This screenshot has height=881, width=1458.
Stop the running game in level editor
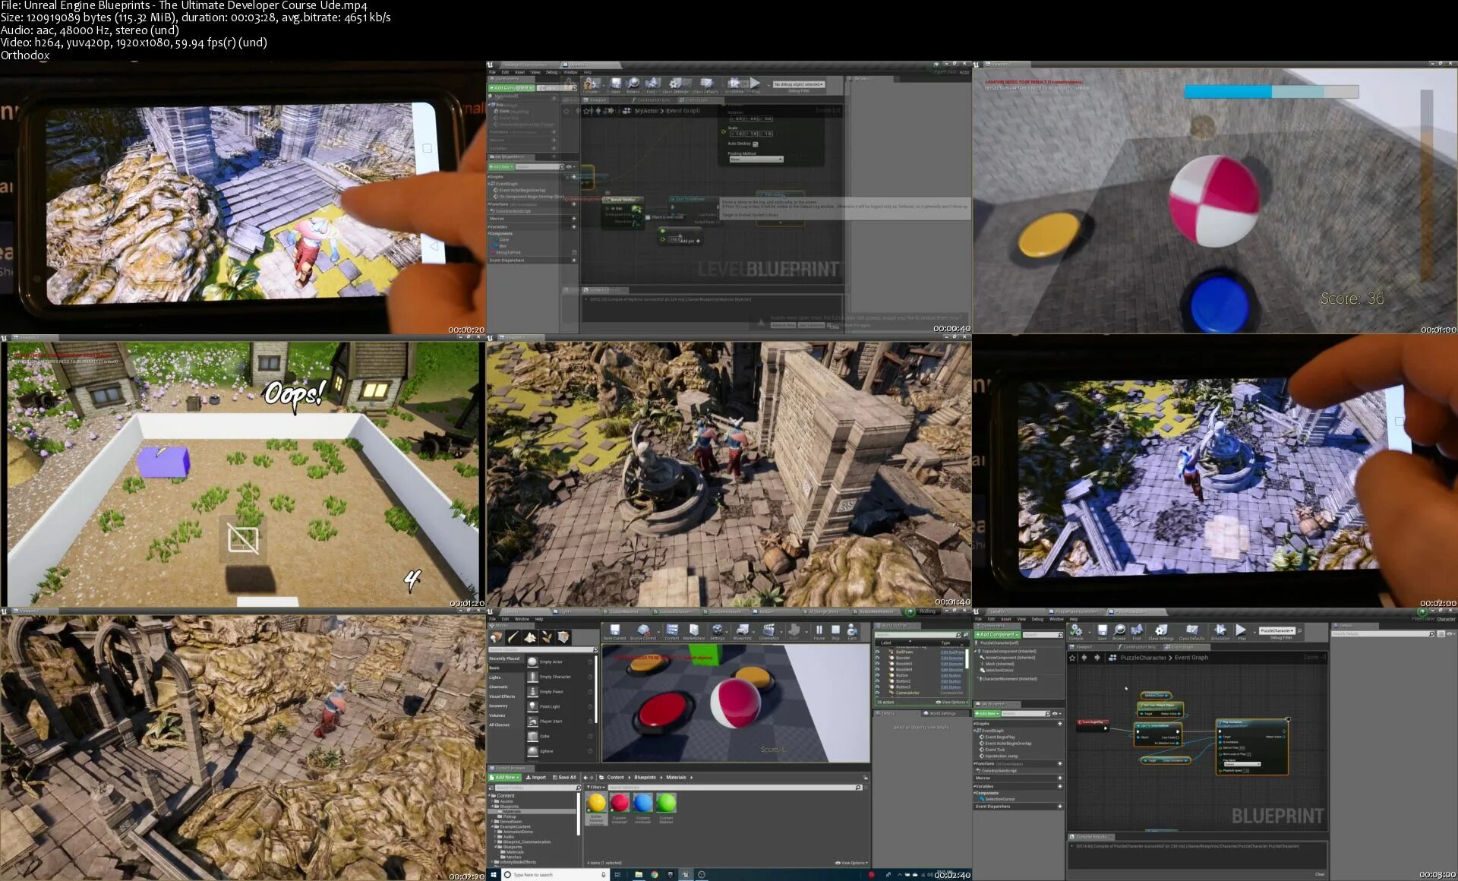tap(835, 632)
